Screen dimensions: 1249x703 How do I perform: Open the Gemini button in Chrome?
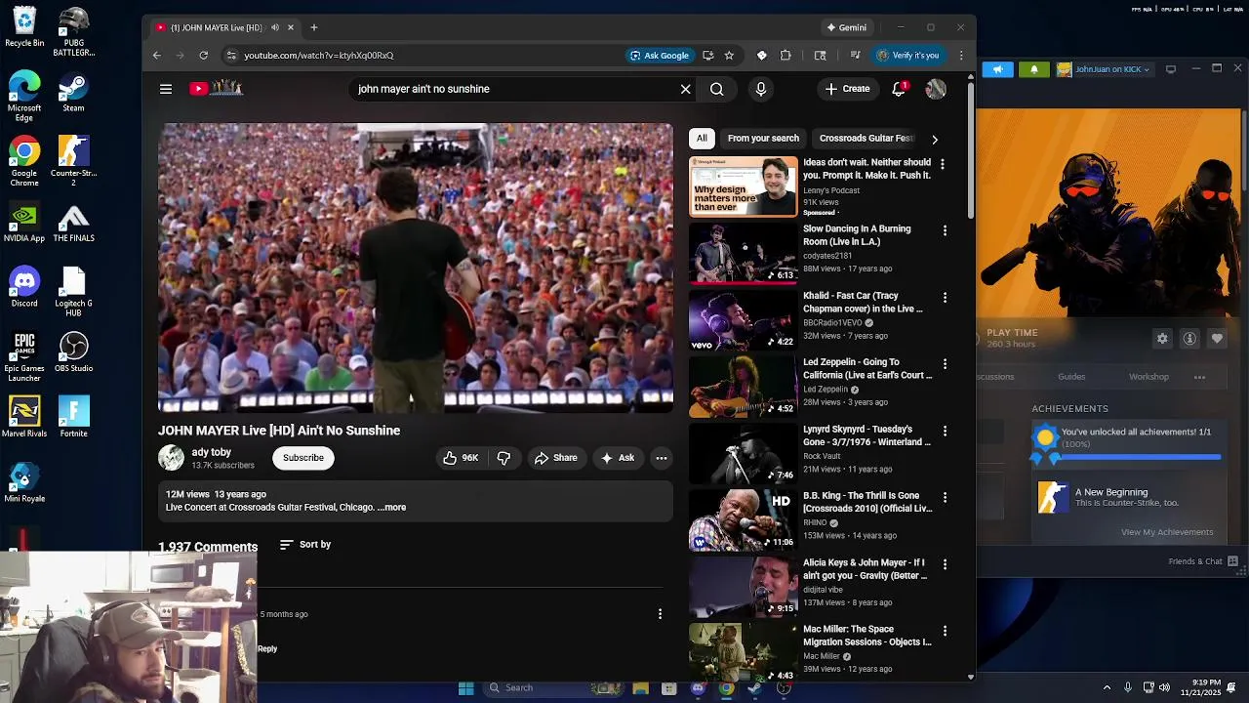pos(846,27)
